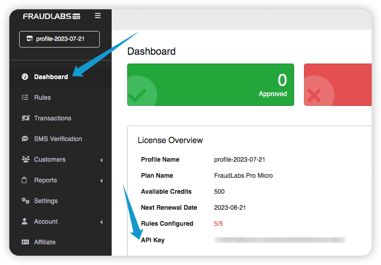Click the red 5/5 rules value
The image size is (381, 265).
point(219,224)
